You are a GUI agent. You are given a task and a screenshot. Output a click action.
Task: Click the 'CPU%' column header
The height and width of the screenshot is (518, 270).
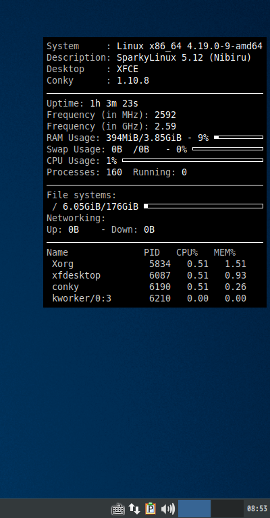[x=187, y=253]
